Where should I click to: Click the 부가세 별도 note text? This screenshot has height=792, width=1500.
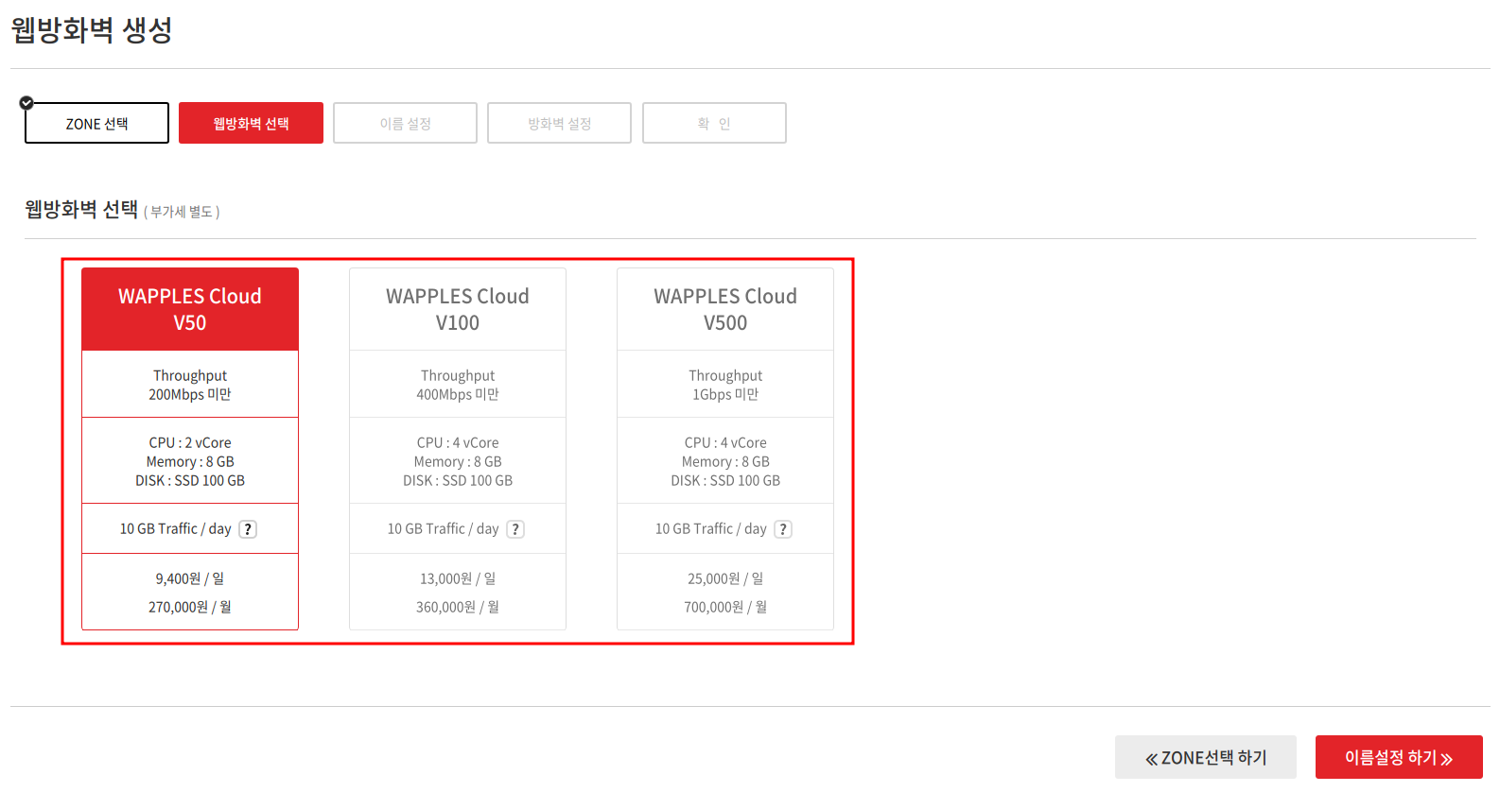182,212
